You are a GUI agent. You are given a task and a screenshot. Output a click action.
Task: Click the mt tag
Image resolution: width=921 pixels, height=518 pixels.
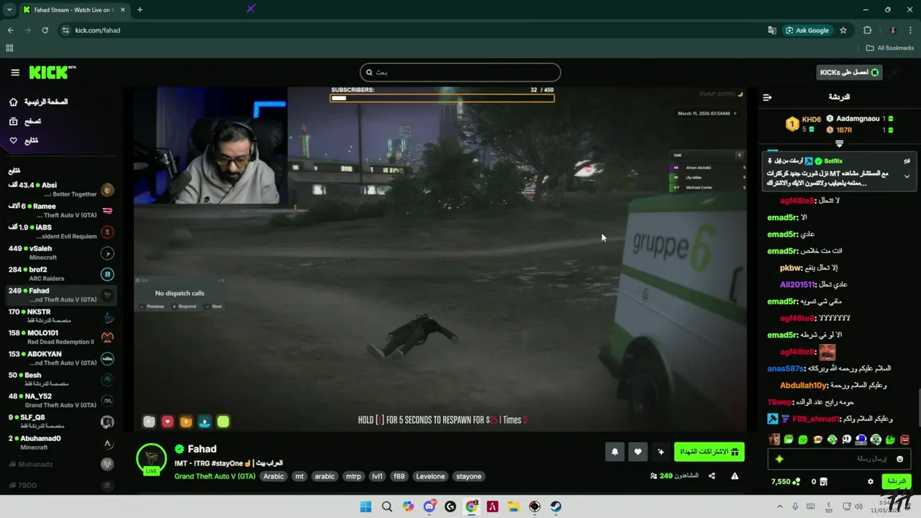pos(299,476)
